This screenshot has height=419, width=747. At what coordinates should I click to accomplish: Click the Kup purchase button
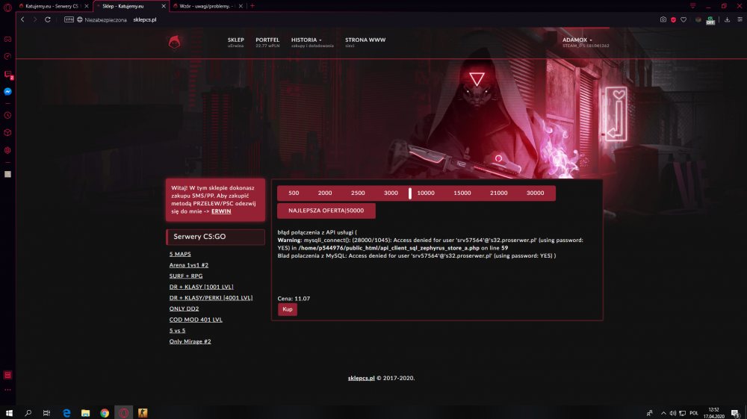click(x=288, y=309)
